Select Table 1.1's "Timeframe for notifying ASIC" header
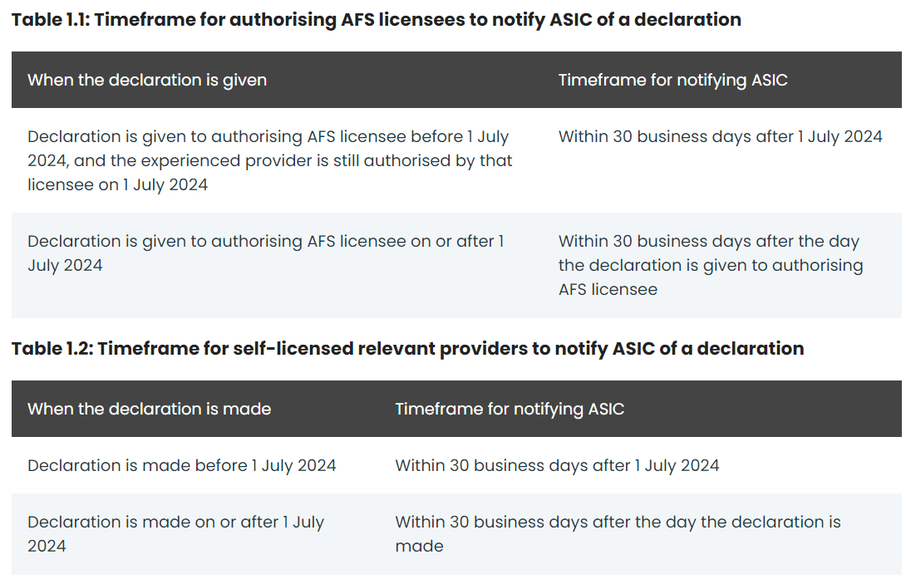 click(672, 81)
